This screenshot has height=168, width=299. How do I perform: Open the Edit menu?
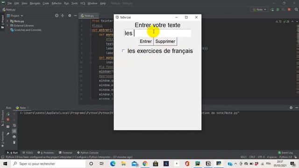coord(17,3)
